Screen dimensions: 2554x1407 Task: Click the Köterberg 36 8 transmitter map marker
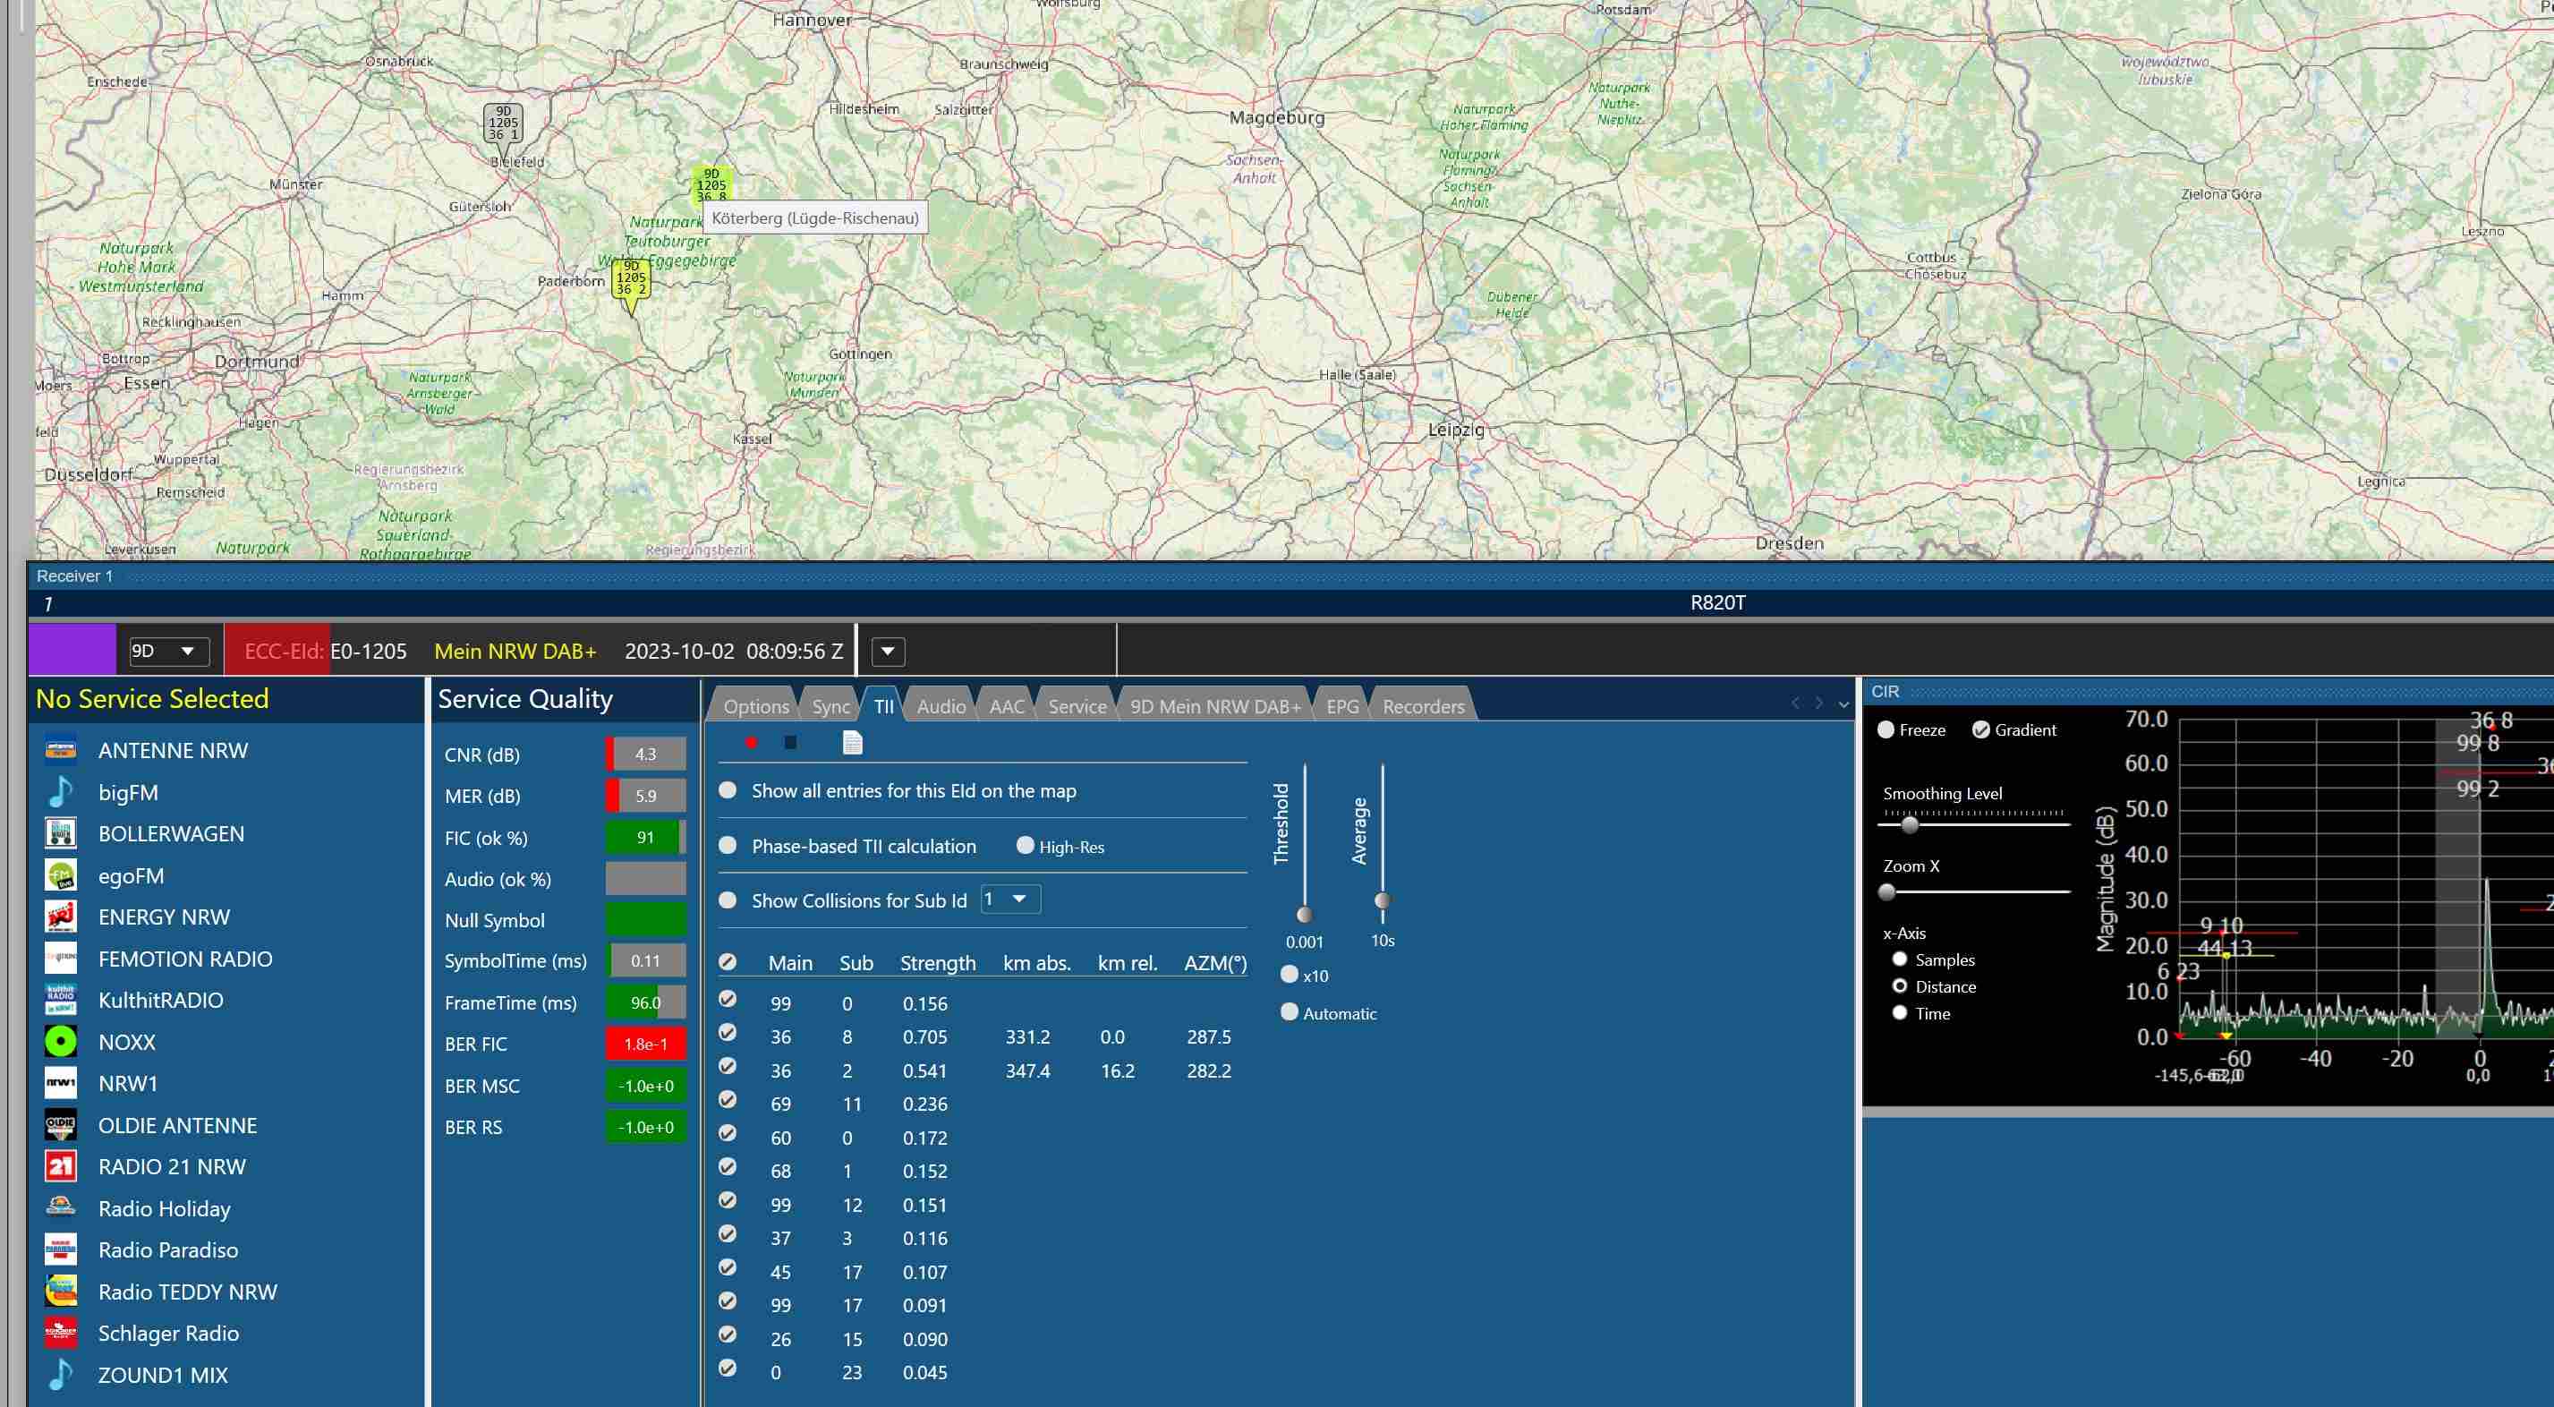(711, 184)
